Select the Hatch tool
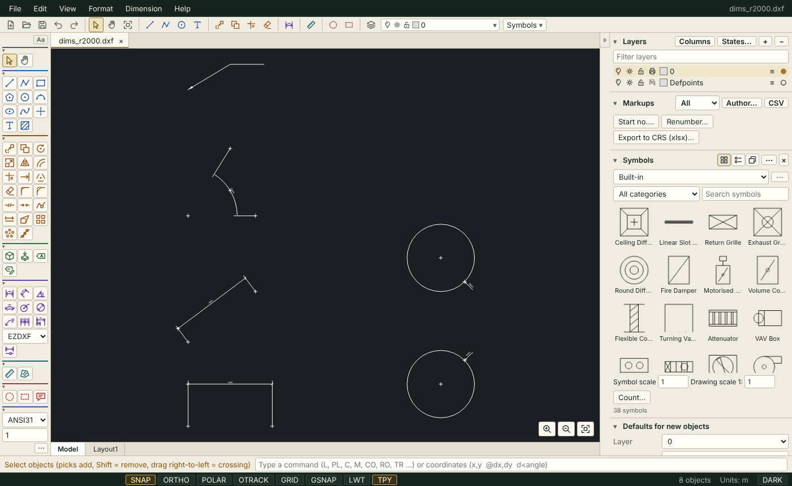This screenshot has width=792, height=486. (x=25, y=125)
